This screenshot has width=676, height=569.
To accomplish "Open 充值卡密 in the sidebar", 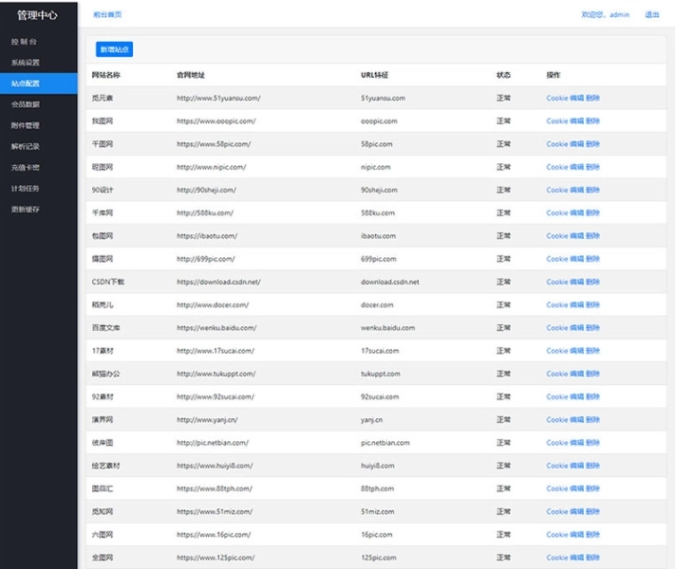I will pos(26,168).
